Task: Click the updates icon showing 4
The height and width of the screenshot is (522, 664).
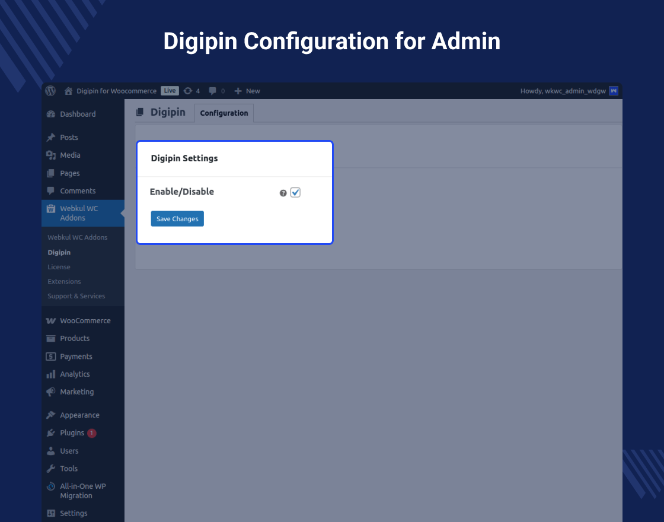Action: 187,91
